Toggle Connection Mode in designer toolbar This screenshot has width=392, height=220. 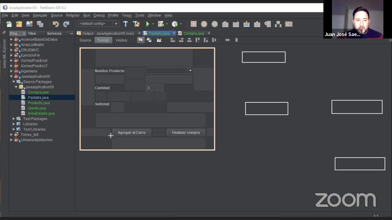click(x=149, y=40)
